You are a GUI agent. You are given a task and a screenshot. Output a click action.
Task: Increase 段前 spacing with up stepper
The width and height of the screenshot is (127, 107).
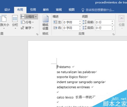112,21
